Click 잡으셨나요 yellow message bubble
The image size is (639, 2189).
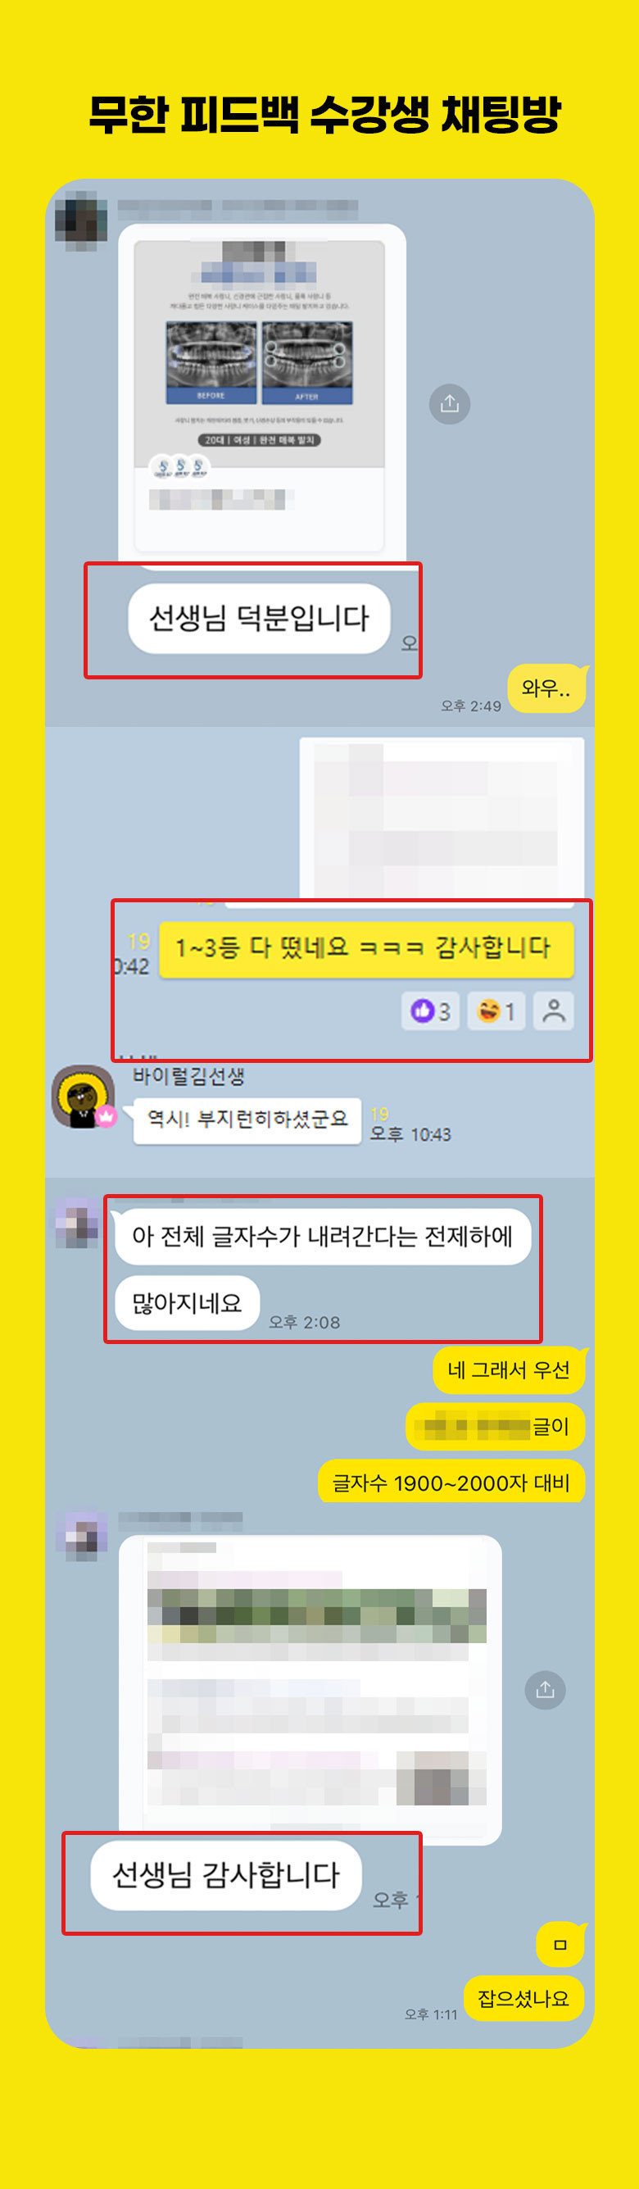point(523,1999)
